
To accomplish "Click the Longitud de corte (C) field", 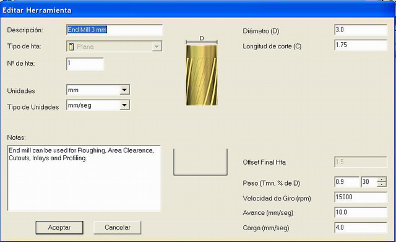I will click(x=361, y=45).
